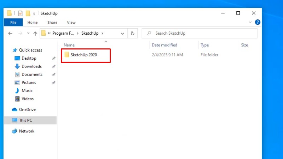Viewport: 283px width, 159px height.
Task: Open Network in the navigation pane
Action: point(27,131)
